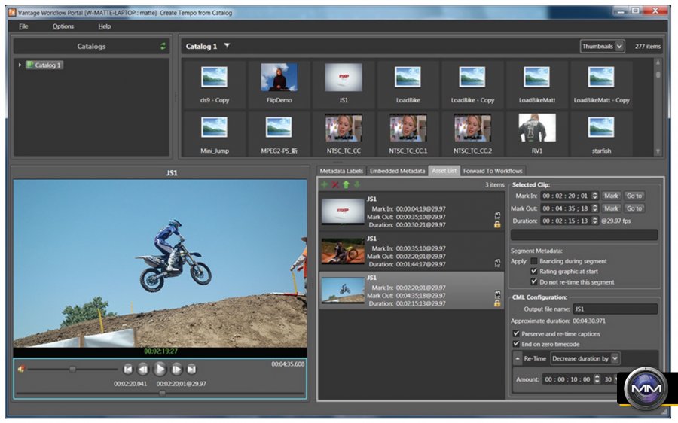Uncheck Do not re-time this segment

(534, 281)
